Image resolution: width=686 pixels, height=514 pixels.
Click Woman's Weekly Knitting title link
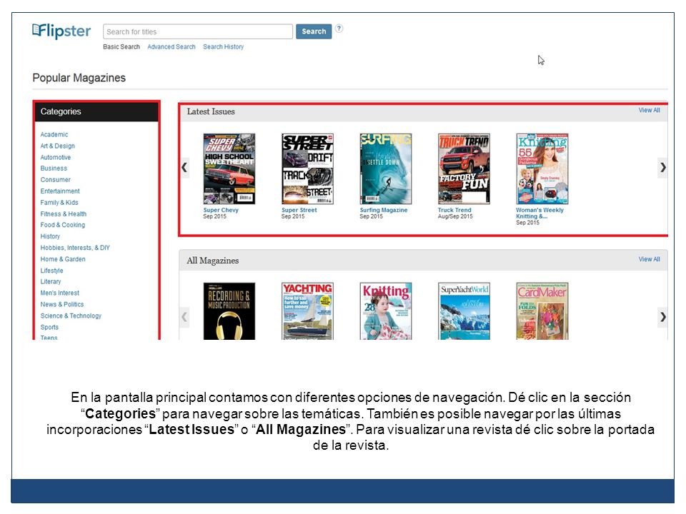click(540, 213)
